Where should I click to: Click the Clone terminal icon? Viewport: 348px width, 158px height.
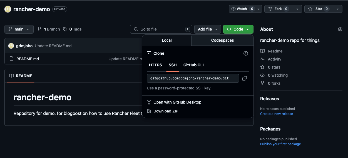point(149,53)
